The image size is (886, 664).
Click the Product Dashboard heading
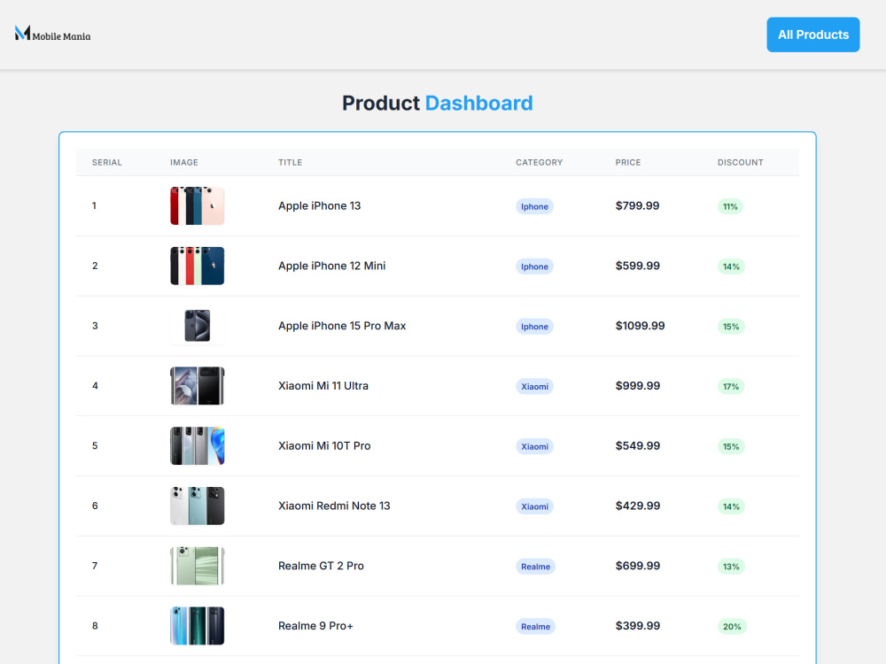pyautogui.click(x=438, y=104)
